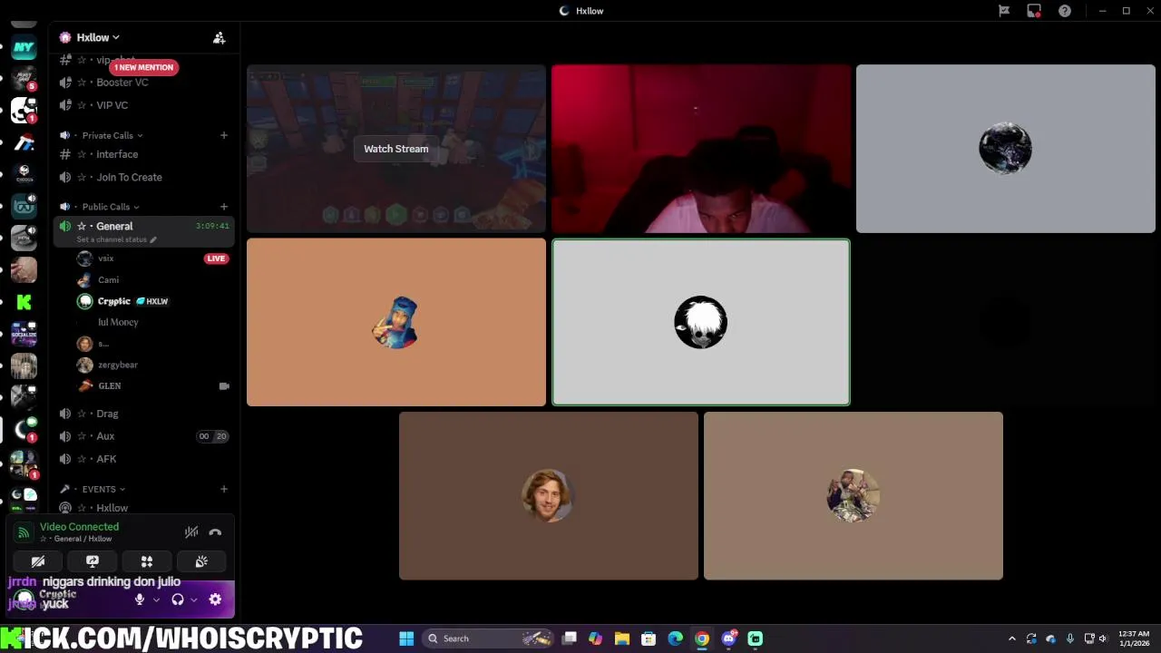Open the soundboard button
Image resolution: width=1161 pixels, height=653 pixels.
click(201, 561)
